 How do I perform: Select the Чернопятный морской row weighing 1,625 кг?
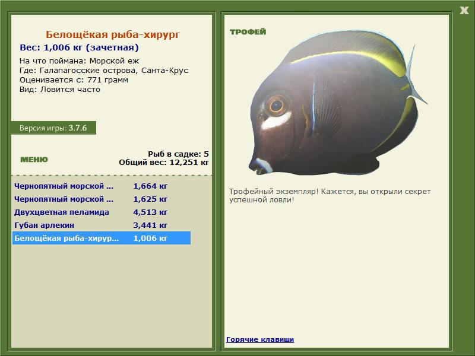pos(101,199)
